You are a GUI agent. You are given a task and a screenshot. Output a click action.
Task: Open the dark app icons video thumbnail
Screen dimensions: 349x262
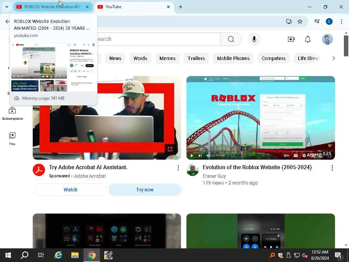(107, 231)
